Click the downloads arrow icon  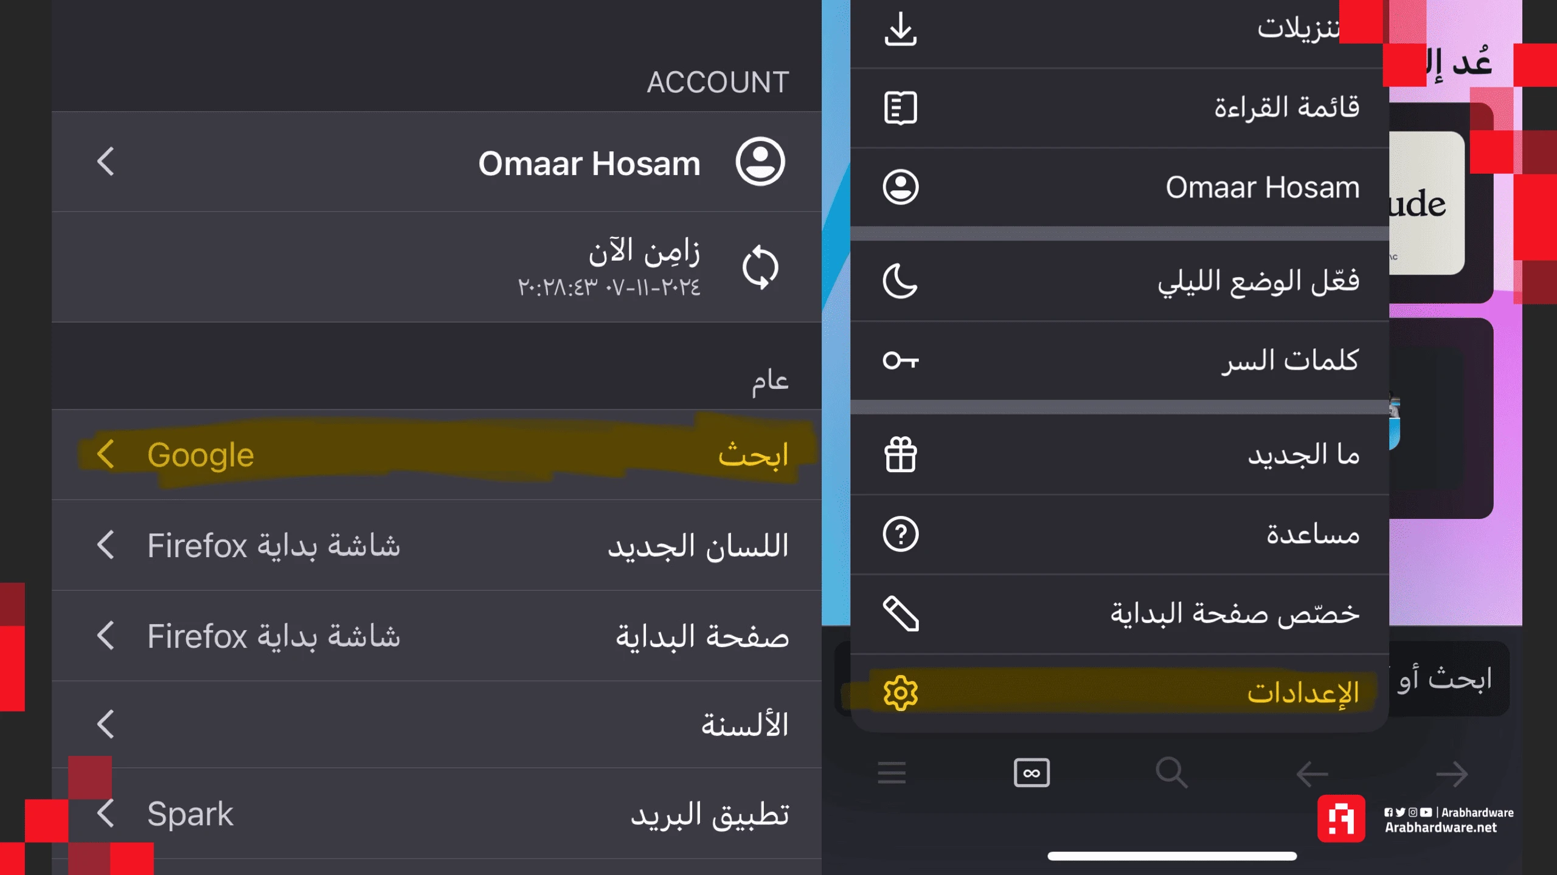click(900, 29)
